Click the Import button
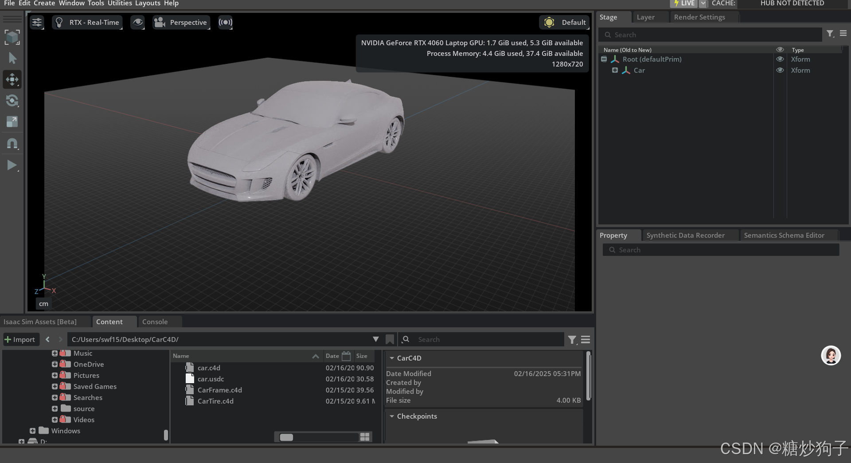 click(20, 340)
